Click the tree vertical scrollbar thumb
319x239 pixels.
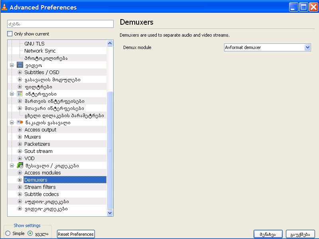point(110,151)
